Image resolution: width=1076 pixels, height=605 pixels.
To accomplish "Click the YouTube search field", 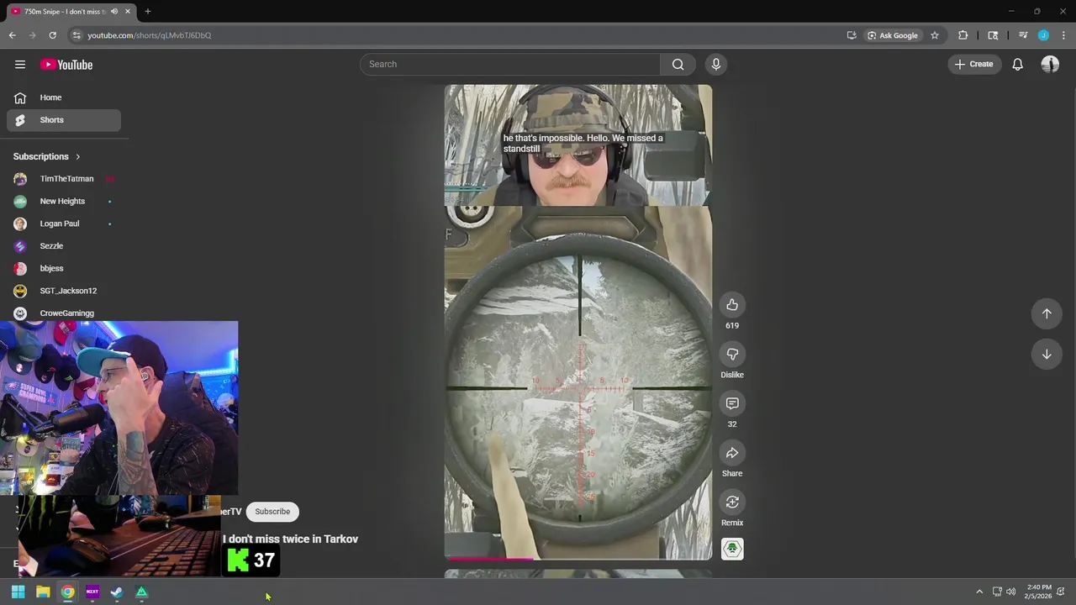I will (510, 65).
